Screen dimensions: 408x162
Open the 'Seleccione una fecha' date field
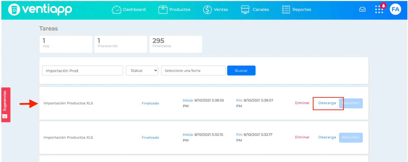[193, 71]
